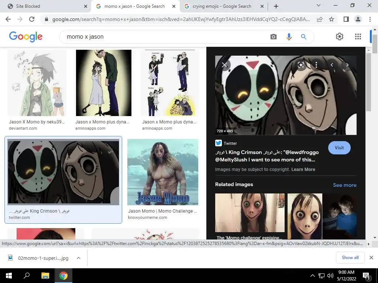The width and height of the screenshot is (378, 283).
Task: Start voice search with microphone
Action: 289,37
